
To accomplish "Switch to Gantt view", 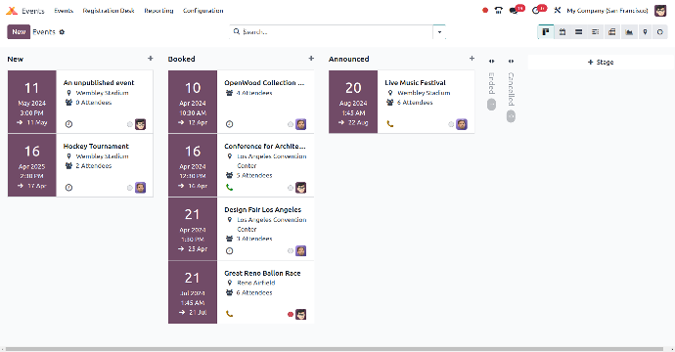I will (x=595, y=32).
